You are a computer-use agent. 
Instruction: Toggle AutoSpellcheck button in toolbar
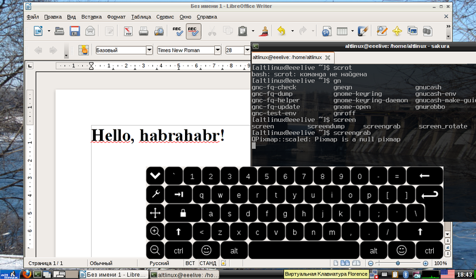coord(193,31)
